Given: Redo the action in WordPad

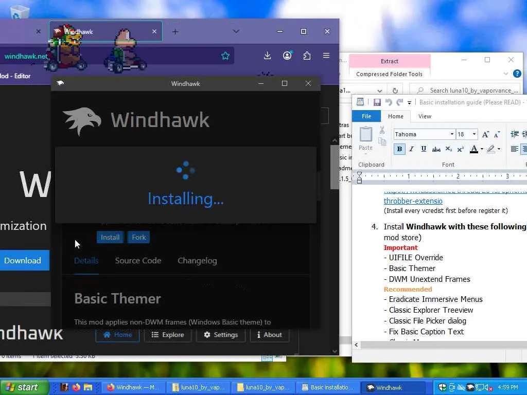Looking at the screenshot, I should pyautogui.click(x=399, y=102).
